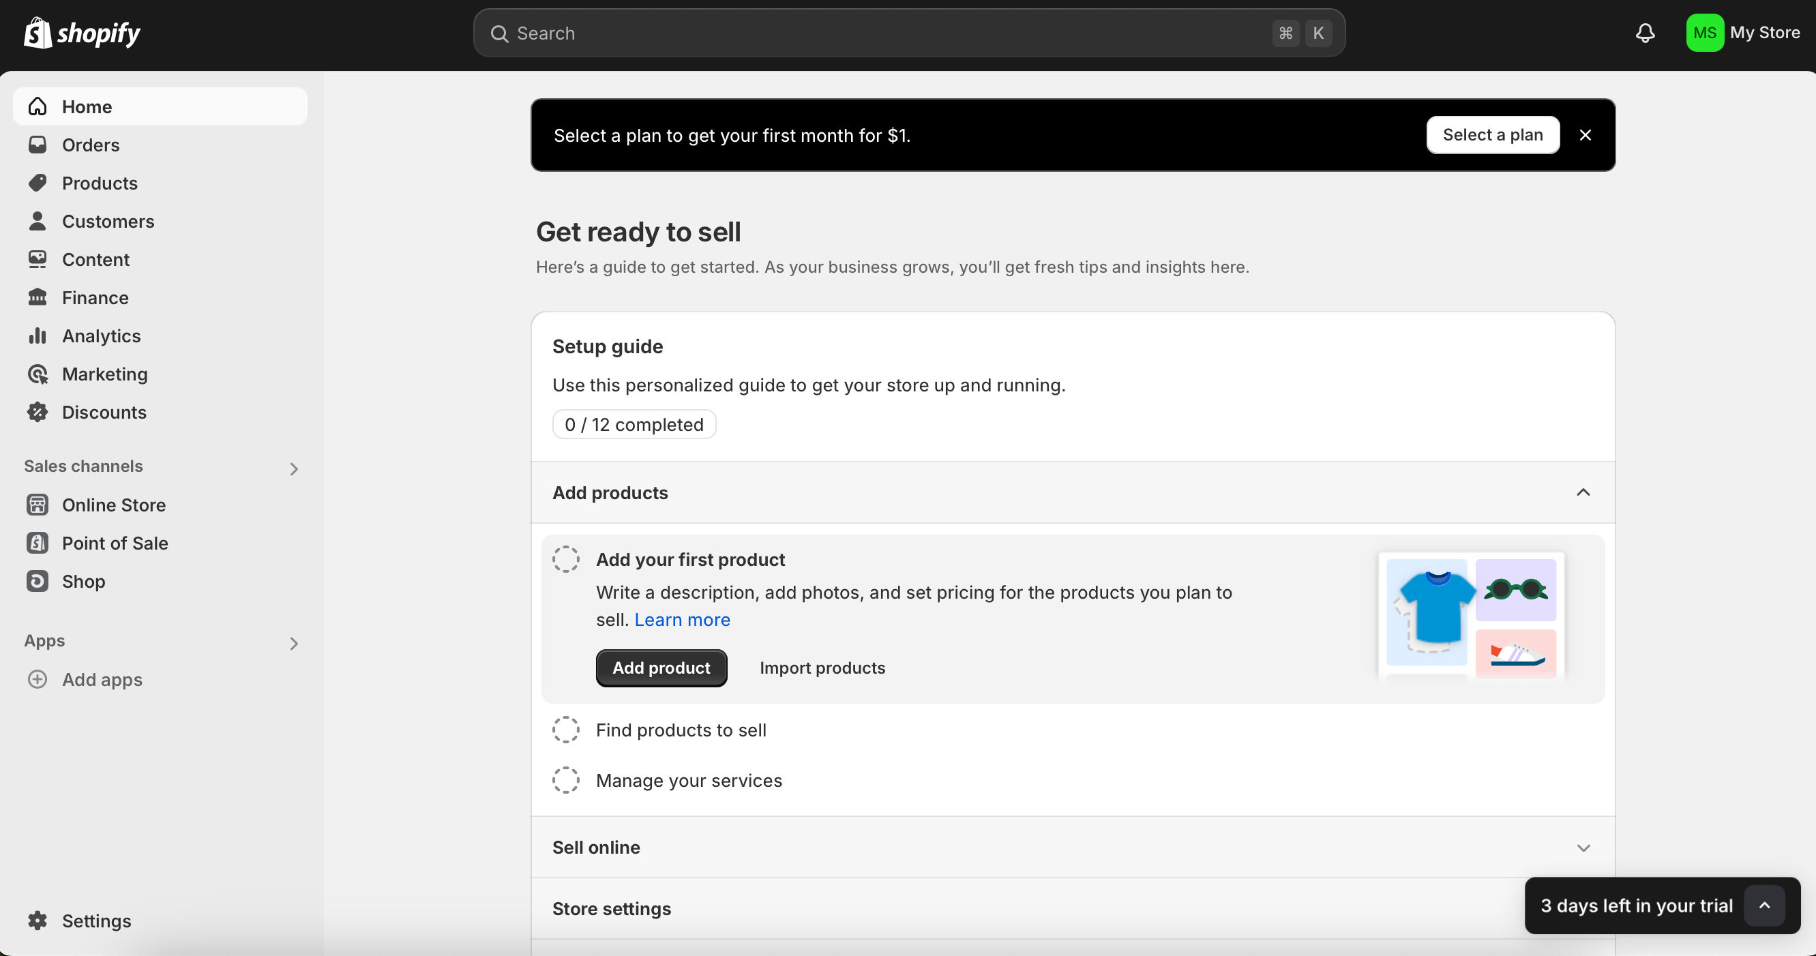Click the 0 / 12 completed progress badge
The height and width of the screenshot is (956, 1816).
click(x=633, y=424)
